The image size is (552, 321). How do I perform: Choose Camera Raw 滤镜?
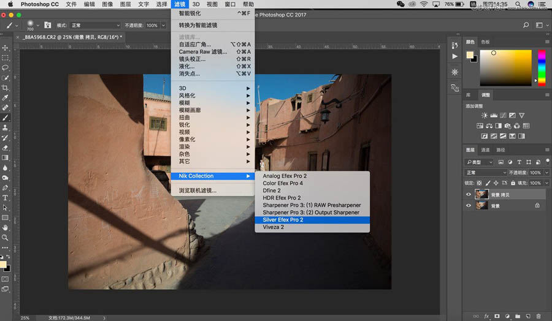[212, 51]
